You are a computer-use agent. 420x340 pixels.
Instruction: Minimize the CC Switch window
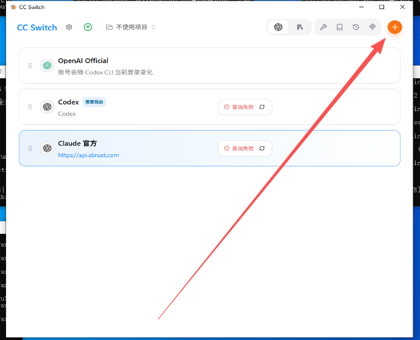tap(361, 7)
